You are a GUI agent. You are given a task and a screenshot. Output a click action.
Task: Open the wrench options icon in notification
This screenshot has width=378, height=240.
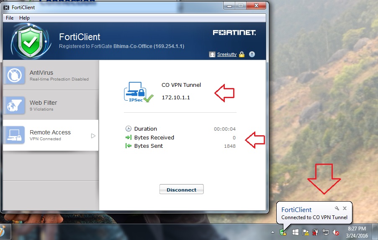[x=337, y=209]
